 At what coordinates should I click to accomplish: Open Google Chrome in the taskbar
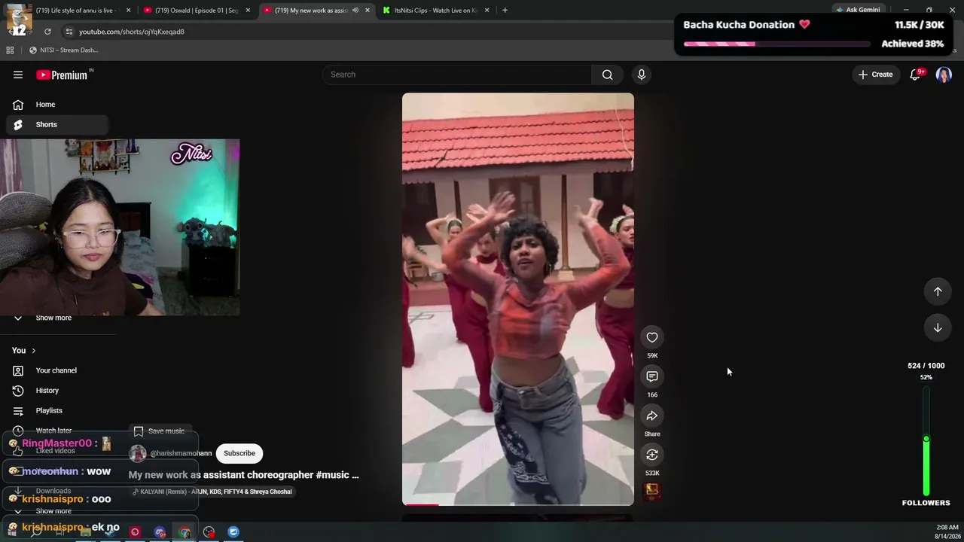[x=185, y=532]
